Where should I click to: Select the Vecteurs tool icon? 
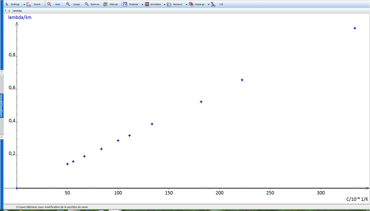pos(169,4)
